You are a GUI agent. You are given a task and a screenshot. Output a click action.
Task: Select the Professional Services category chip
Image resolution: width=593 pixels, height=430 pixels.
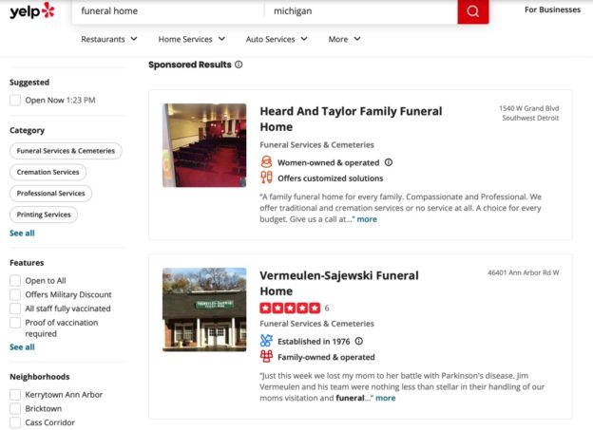[50, 193]
